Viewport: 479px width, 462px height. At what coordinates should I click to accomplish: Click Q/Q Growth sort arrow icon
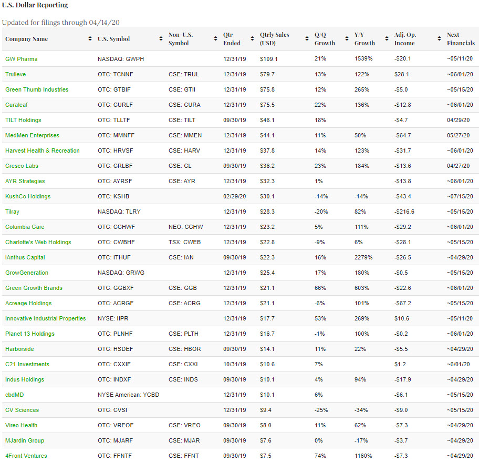coord(347,39)
